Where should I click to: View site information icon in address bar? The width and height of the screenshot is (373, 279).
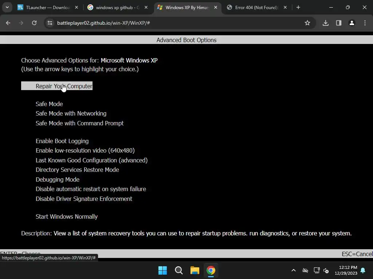pos(50,23)
